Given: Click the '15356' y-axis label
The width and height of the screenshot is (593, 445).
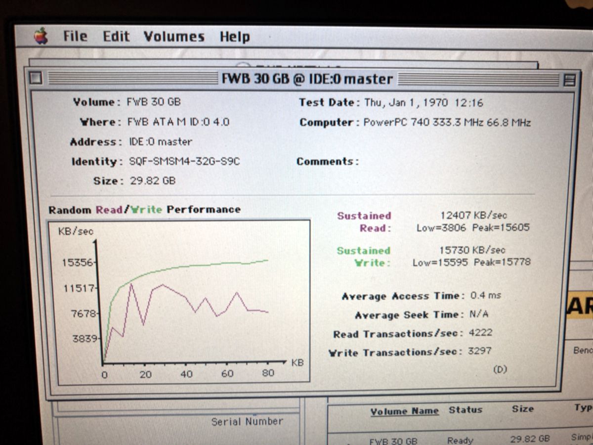Looking at the screenshot, I should click(x=77, y=263).
